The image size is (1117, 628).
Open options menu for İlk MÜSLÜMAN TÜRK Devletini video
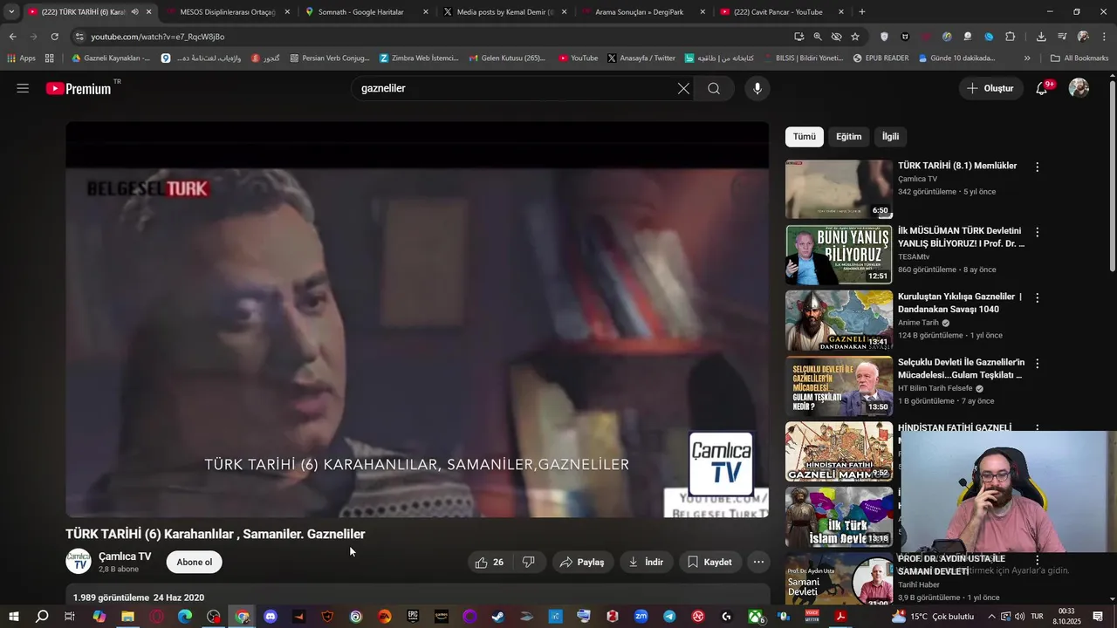click(x=1038, y=233)
